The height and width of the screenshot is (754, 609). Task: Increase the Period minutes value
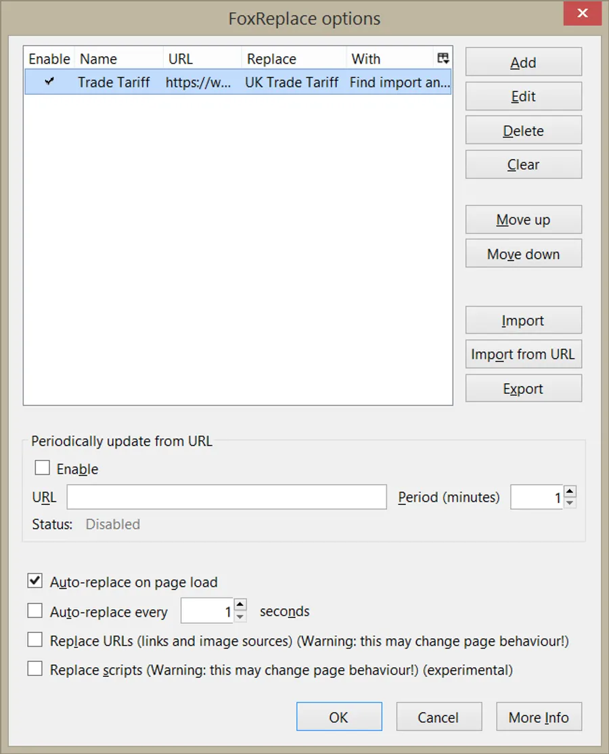[x=569, y=492]
